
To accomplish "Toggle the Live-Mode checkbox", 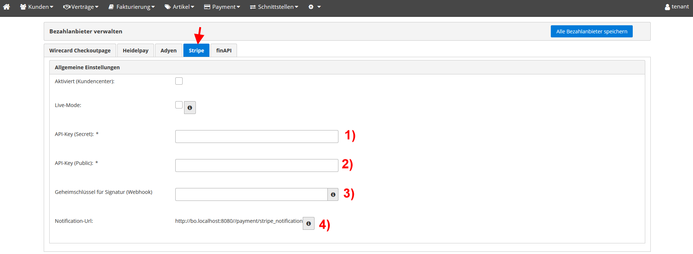I will (x=179, y=105).
